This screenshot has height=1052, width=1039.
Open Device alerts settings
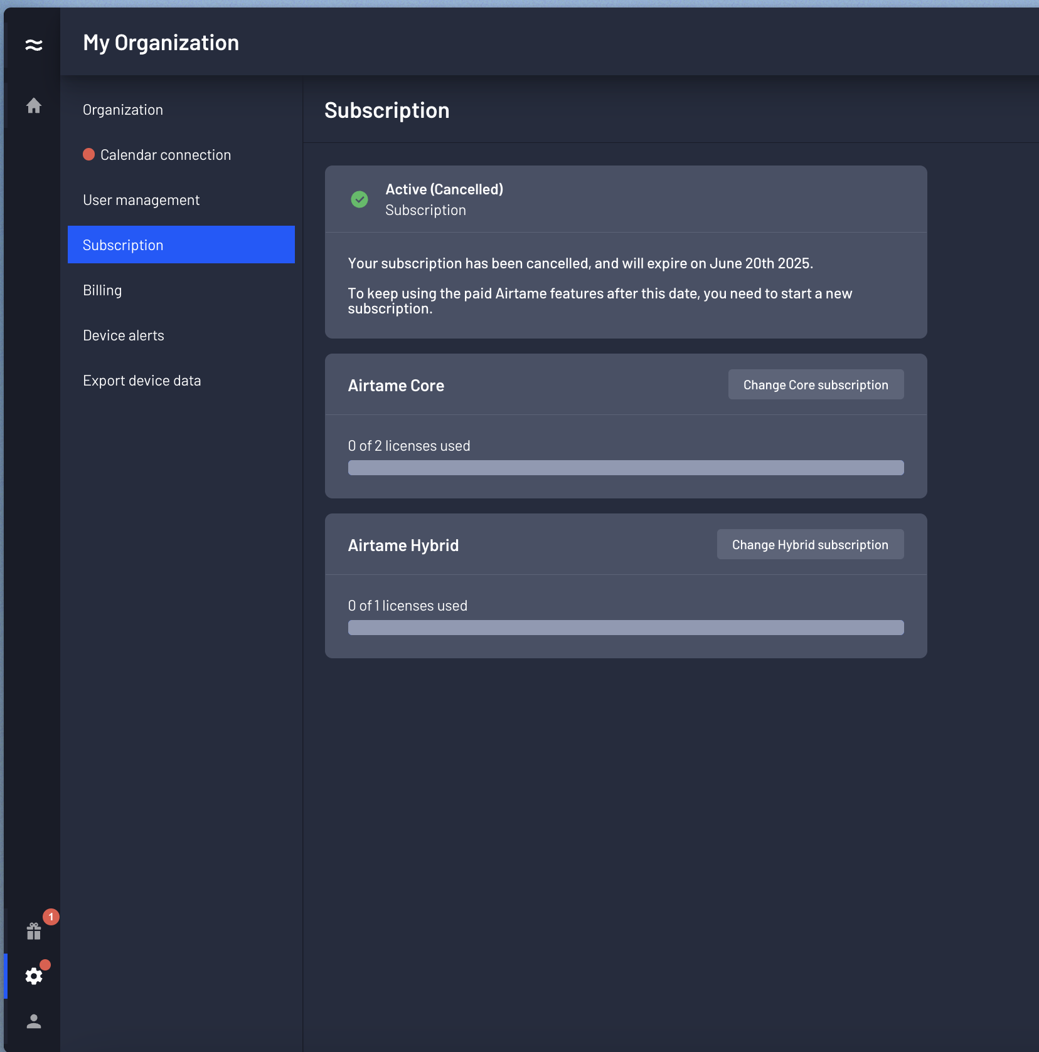pos(123,335)
